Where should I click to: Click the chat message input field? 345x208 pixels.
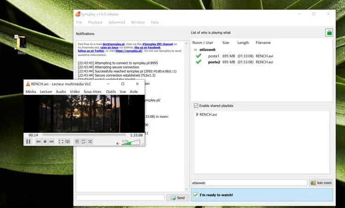click(120, 198)
